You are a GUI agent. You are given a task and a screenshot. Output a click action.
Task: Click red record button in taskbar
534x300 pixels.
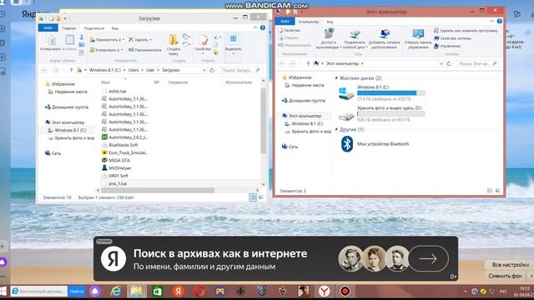point(345,291)
